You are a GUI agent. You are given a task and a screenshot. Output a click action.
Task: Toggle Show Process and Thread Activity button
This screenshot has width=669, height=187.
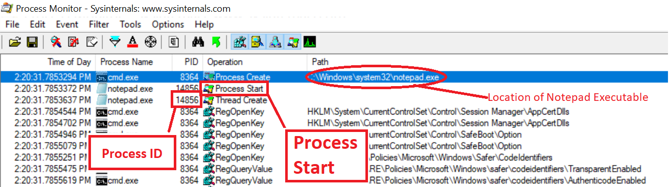point(293,42)
